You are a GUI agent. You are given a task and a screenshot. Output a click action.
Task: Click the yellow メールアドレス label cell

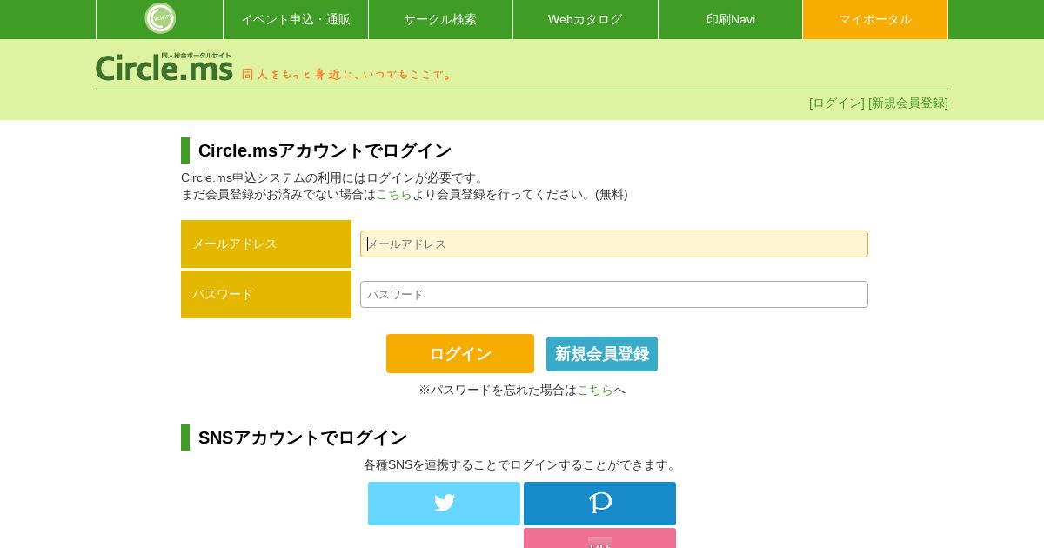click(x=266, y=244)
